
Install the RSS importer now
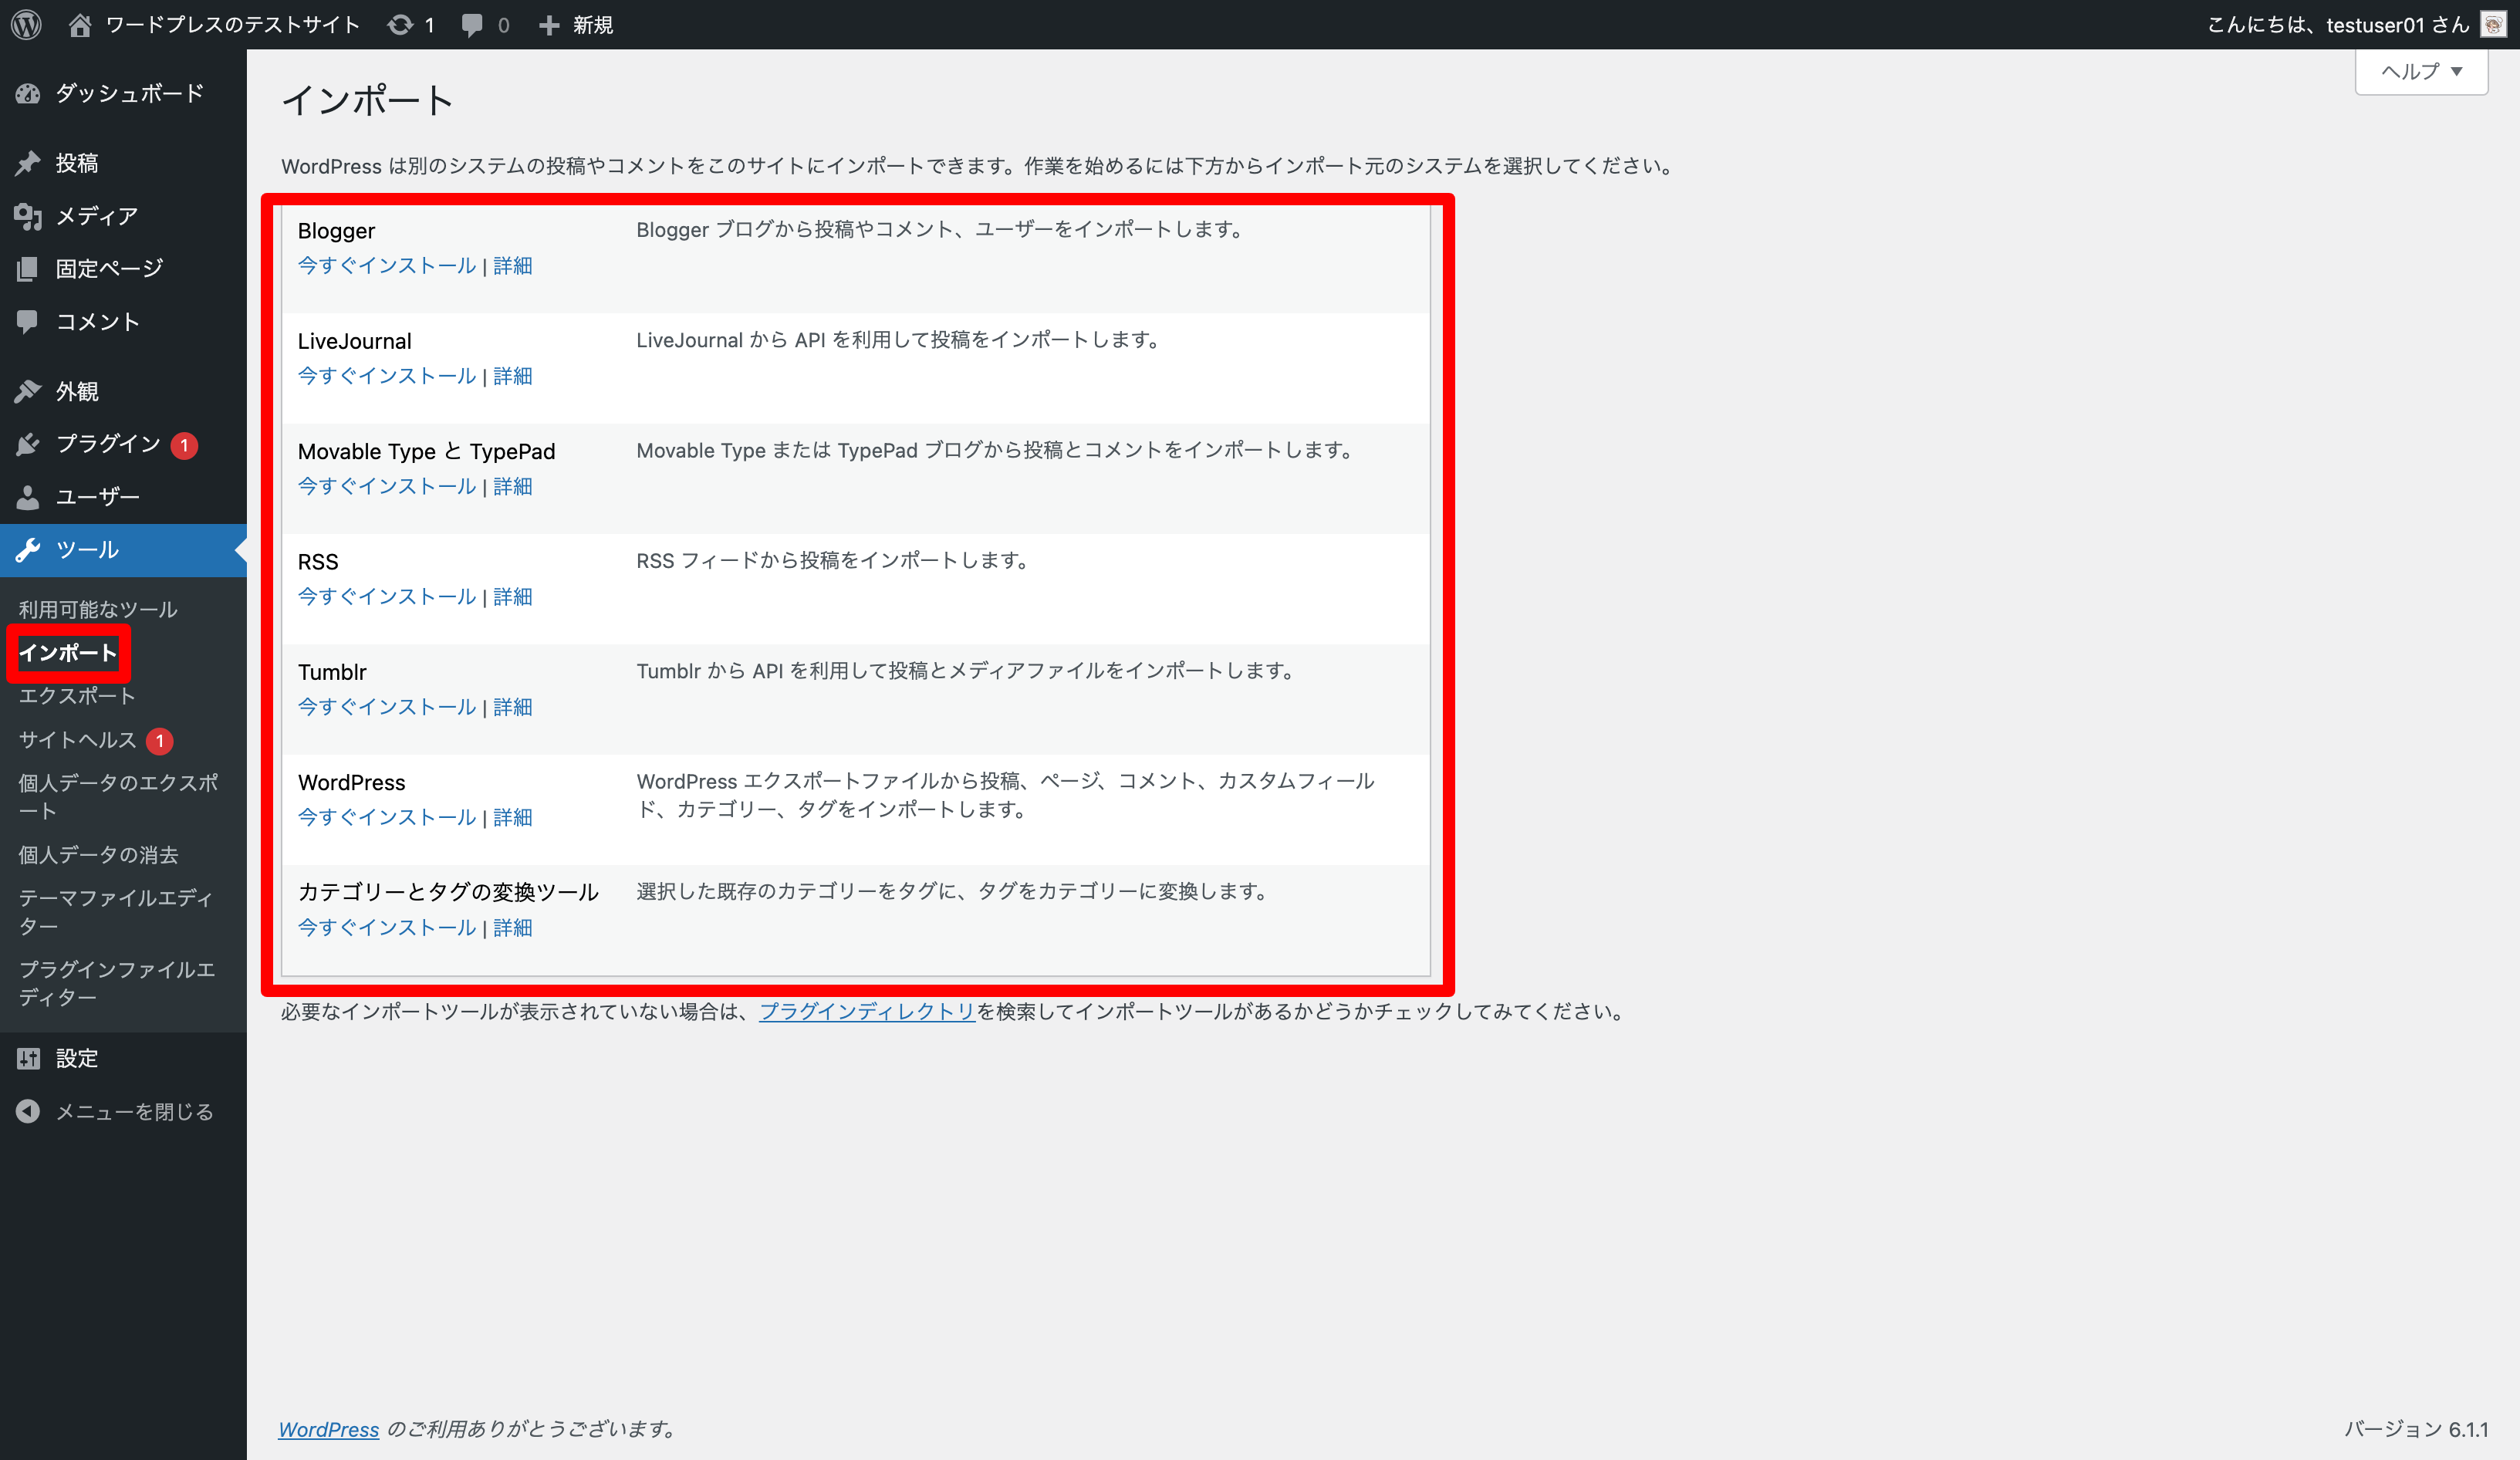coord(387,597)
